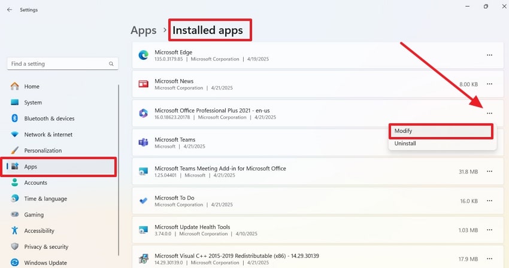
Task: Go to Bluetooth & devices settings
Action: [x=62, y=118]
